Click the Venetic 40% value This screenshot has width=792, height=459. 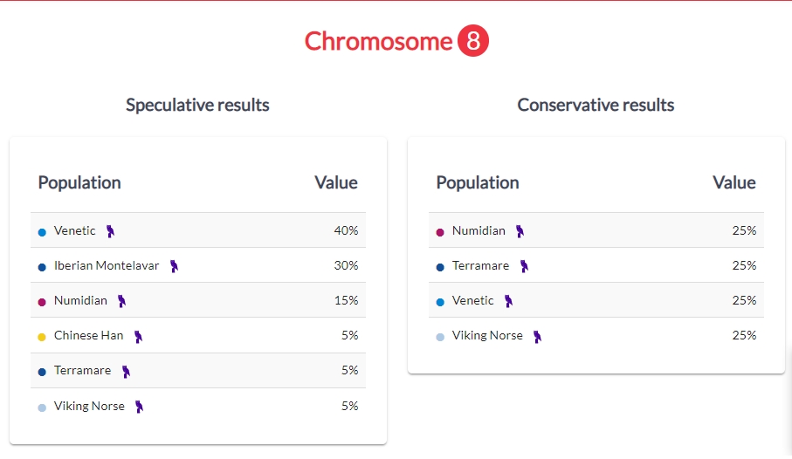[x=346, y=230]
